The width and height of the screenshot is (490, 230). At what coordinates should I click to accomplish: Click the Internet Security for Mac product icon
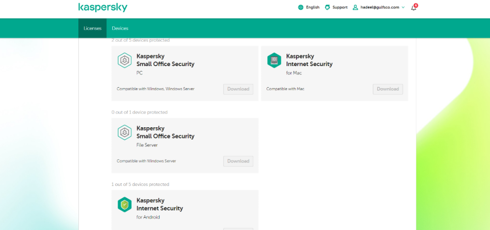coord(274,60)
